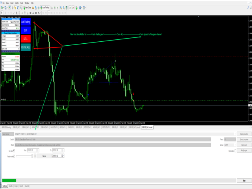Open the search icon at top right
Image resolution: width=252 pixels, height=189 pixels.
248,8
